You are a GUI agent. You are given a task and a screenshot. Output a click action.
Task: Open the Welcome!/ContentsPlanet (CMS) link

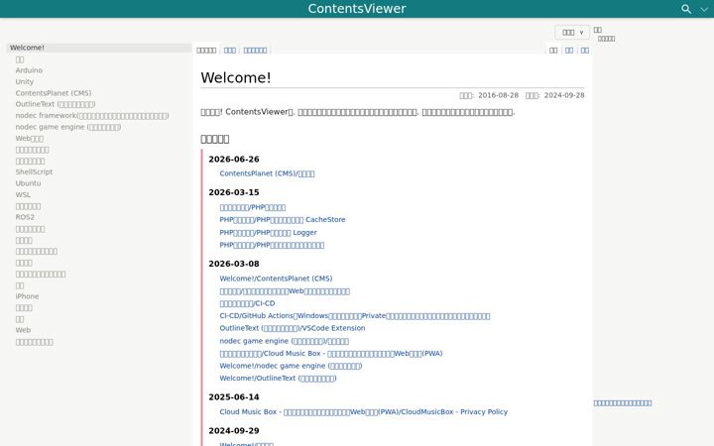tap(276, 279)
